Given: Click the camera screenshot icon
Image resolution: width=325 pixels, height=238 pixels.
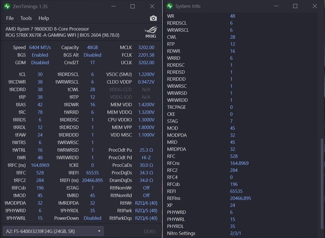Looking at the screenshot, I should [153, 18].
